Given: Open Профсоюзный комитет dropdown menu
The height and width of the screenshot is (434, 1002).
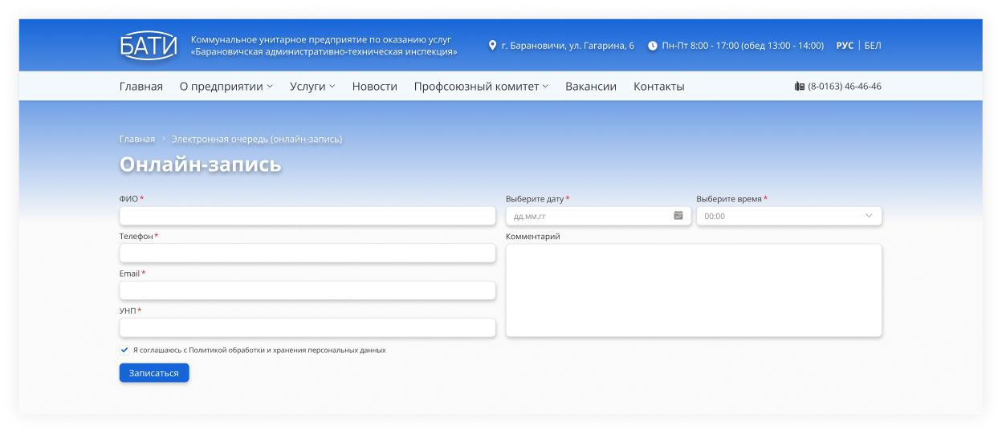Looking at the screenshot, I should click(x=481, y=87).
